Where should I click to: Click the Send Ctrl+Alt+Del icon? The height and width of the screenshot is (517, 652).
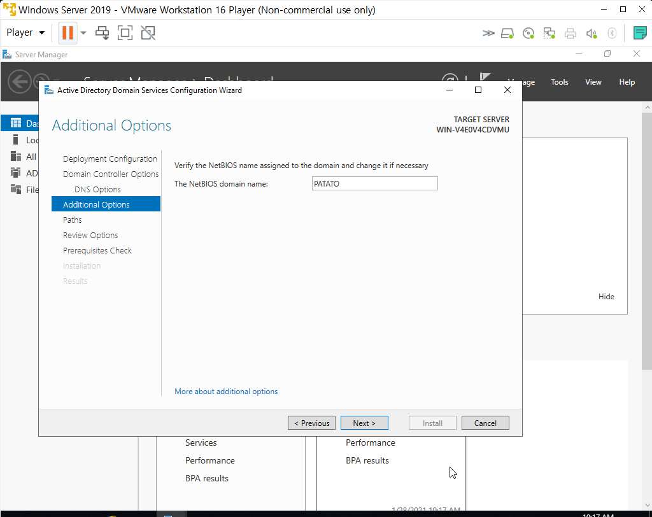click(x=103, y=33)
